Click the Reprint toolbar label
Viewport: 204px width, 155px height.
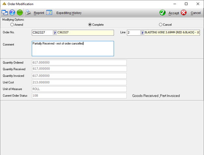(39, 13)
